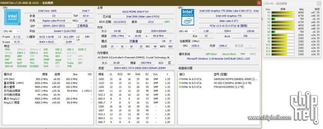Click the DDR4-3003 / PC4-24000 module type field
The image size is (323, 129).
140,68
